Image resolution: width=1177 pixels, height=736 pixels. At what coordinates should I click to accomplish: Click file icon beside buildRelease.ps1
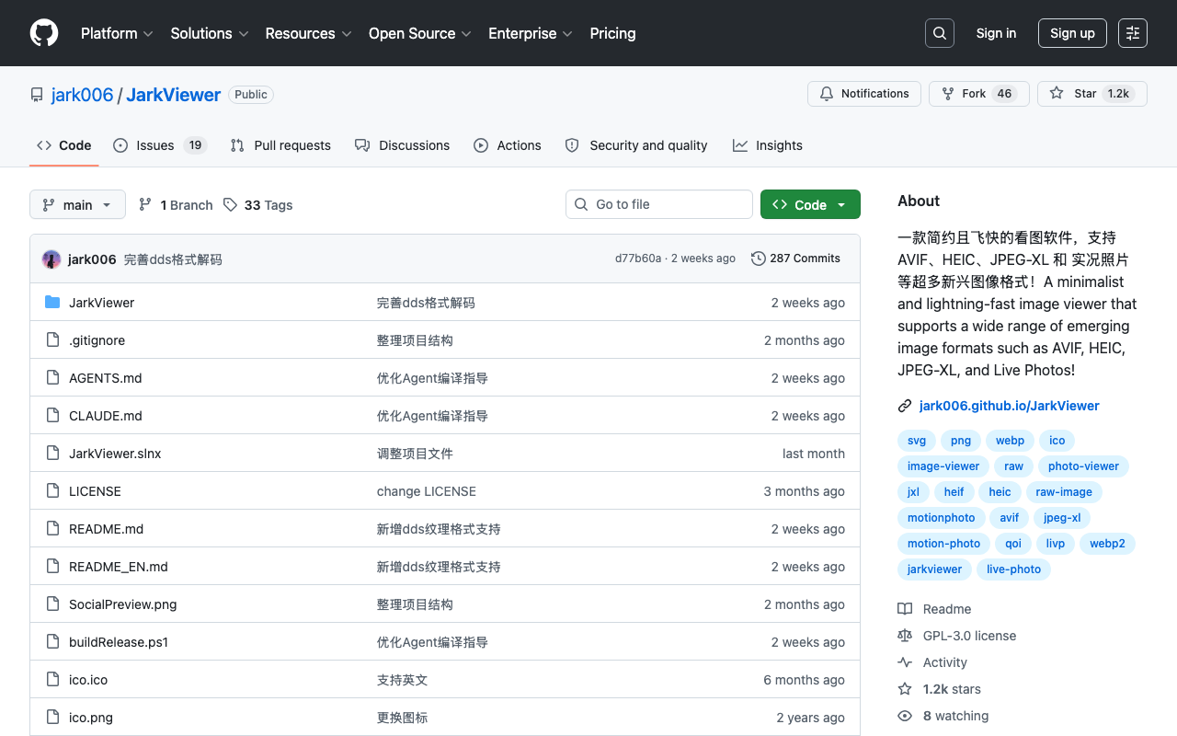coord(52,642)
